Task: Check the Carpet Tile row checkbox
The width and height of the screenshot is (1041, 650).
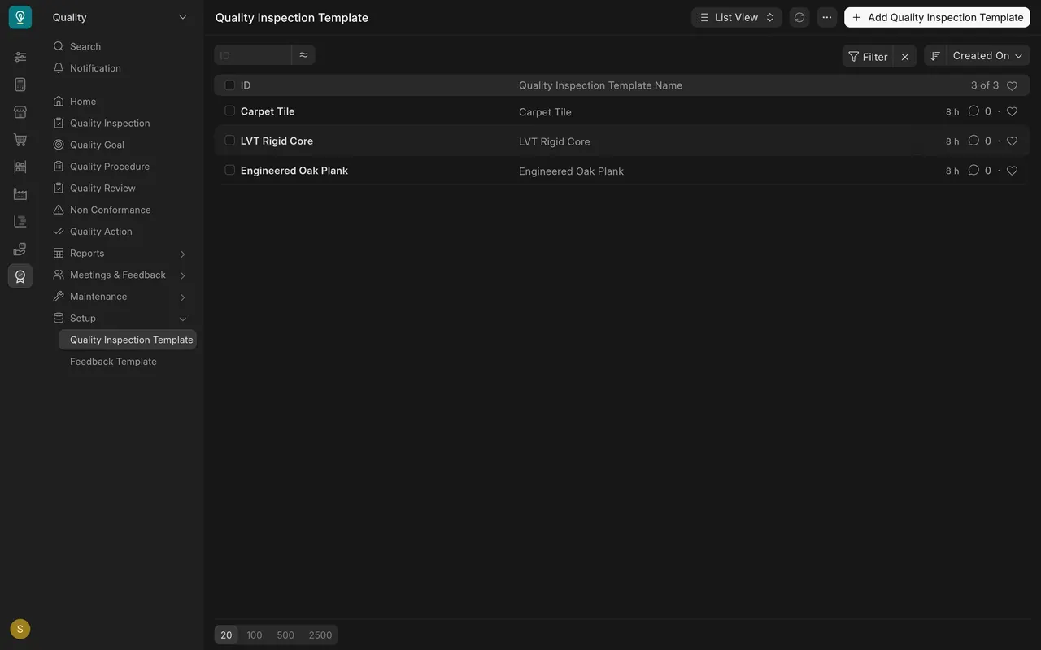Action: (x=230, y=110)
